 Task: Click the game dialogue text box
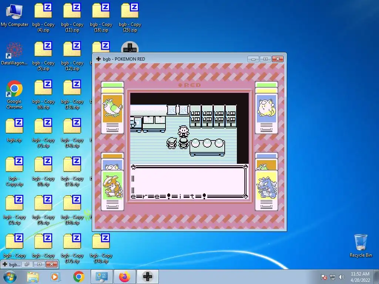click(189, 182)
